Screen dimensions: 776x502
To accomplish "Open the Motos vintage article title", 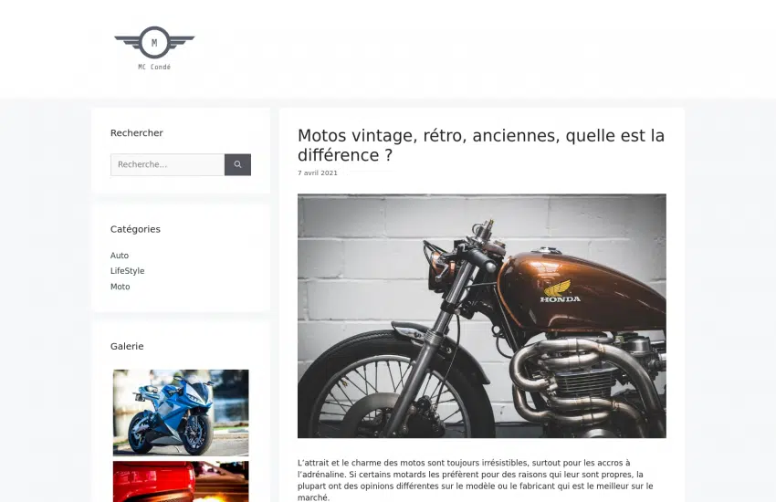I will (x=480, y=145).
